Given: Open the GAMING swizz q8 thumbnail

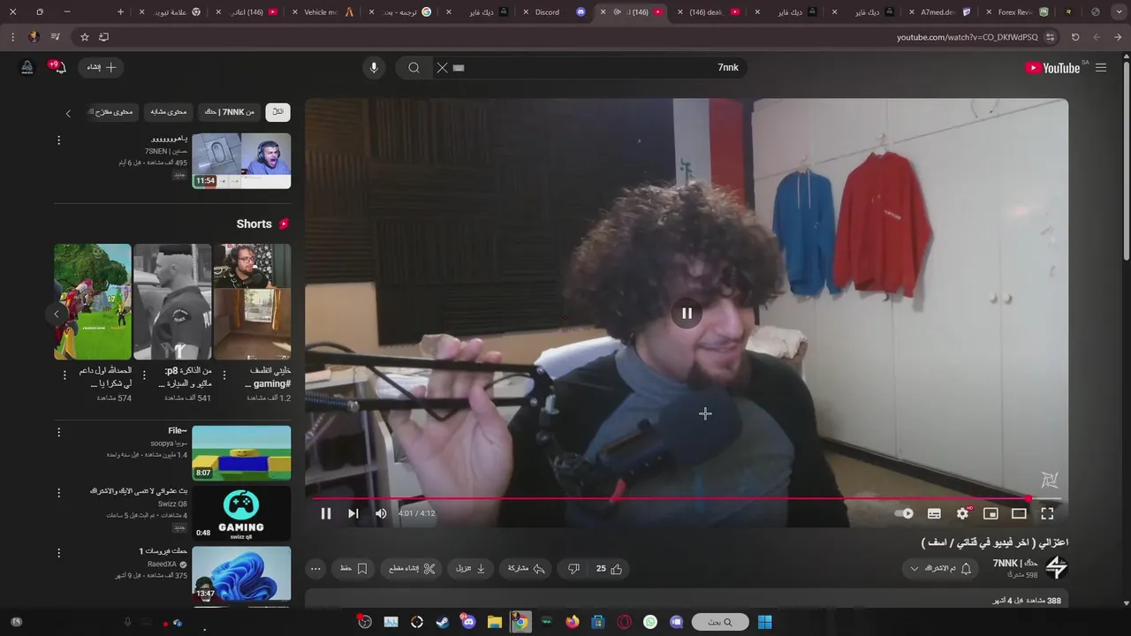Looking at the screenshot, I should pyautogui.click(x=241, y=513).
